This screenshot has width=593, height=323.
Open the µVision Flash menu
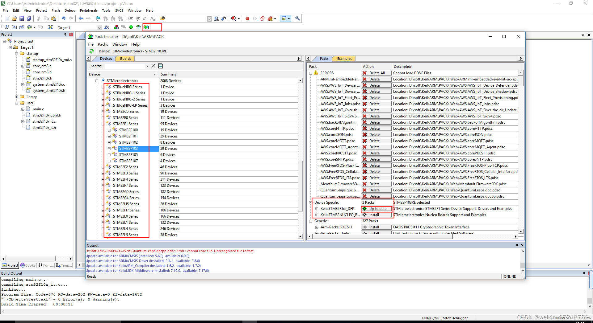[x=56, y=10]
